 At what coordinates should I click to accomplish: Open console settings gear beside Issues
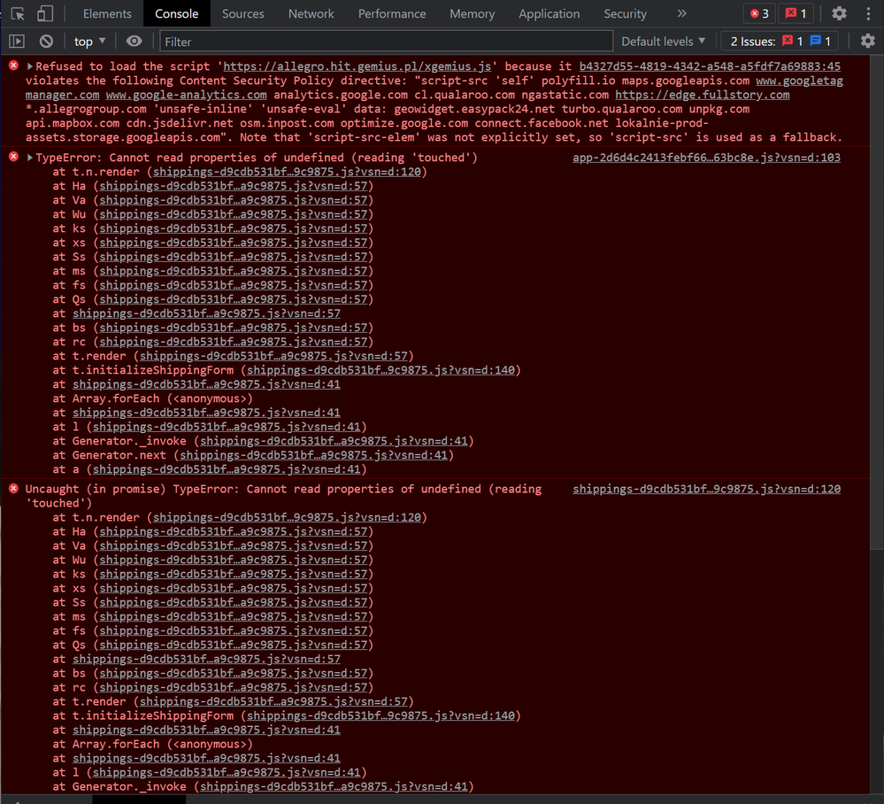point(868,42)
